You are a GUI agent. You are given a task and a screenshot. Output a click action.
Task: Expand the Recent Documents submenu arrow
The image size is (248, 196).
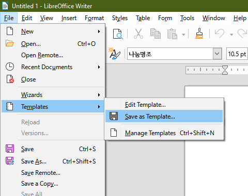[99, 67]
